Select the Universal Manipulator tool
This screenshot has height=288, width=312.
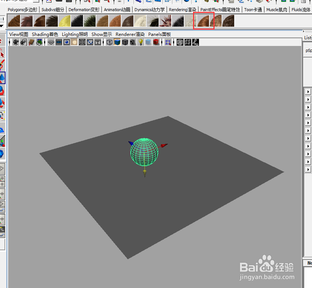tap(2, 116)
